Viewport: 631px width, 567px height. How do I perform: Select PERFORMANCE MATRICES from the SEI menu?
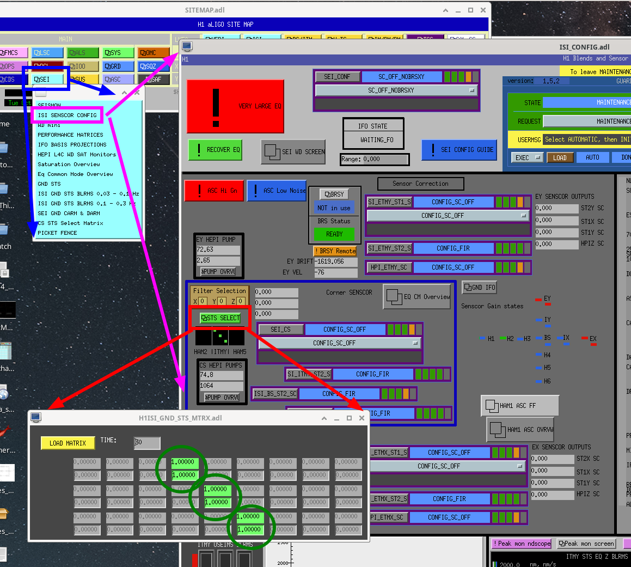[x=70, y=135]
